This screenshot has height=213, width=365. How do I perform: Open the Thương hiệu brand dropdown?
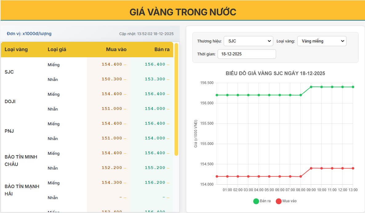(248, 41)
